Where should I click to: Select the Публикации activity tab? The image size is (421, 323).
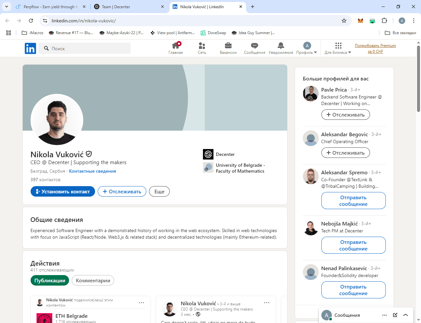point(50,280)
